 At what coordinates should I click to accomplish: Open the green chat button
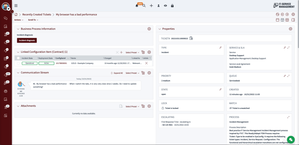[x=290, y=140]
